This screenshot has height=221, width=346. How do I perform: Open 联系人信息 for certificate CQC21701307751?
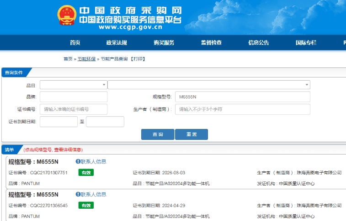[93, 162]
